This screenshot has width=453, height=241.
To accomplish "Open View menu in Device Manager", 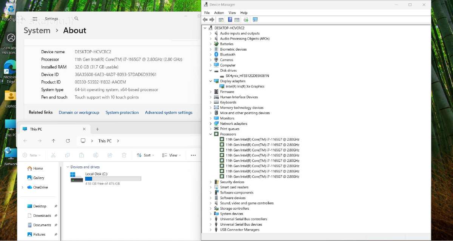I will (232, 12).
